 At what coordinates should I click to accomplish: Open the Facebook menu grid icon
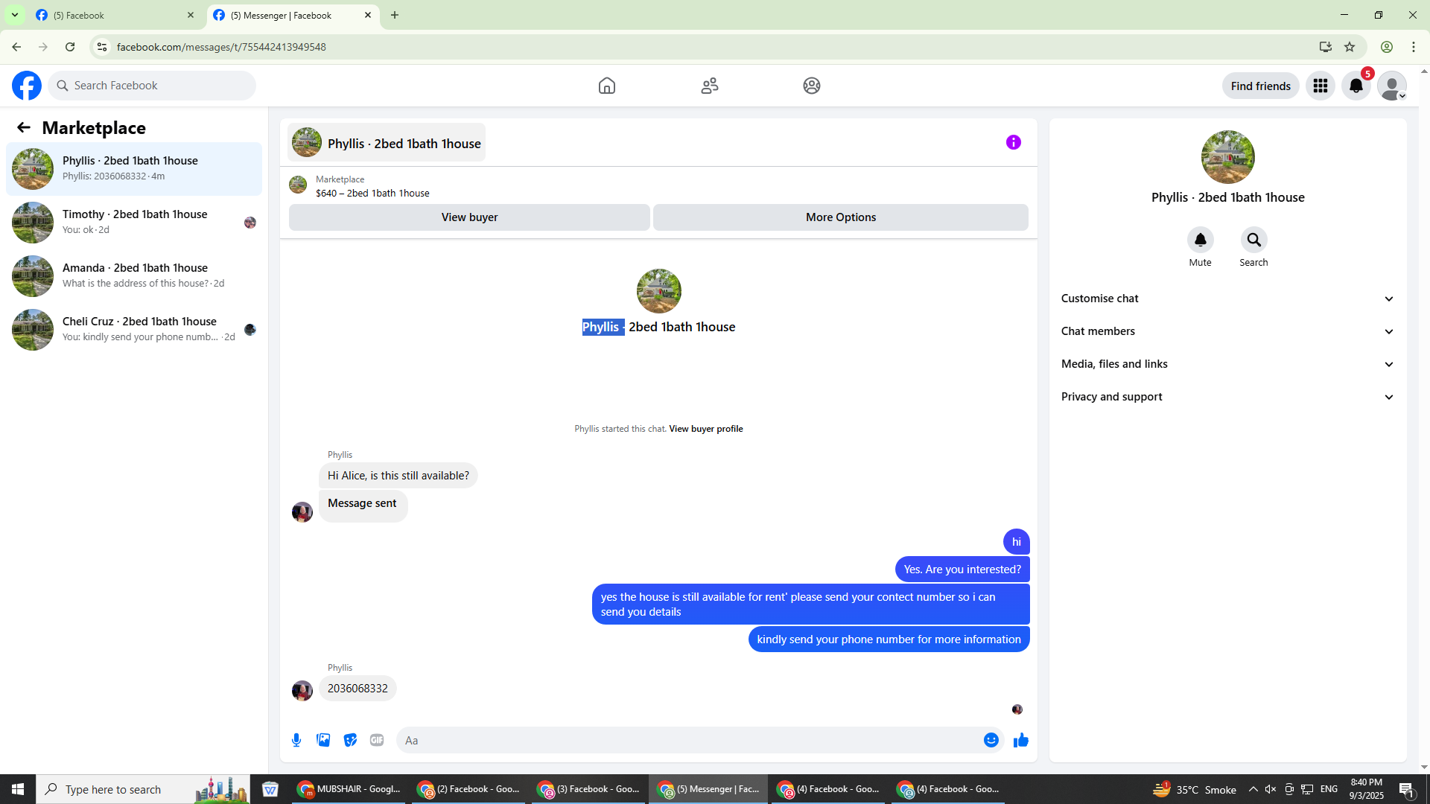(1321, 86)
